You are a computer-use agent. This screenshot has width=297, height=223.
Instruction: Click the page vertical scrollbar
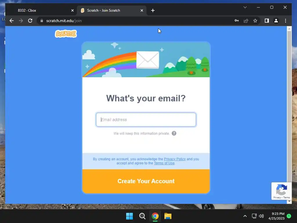point(289,106)
